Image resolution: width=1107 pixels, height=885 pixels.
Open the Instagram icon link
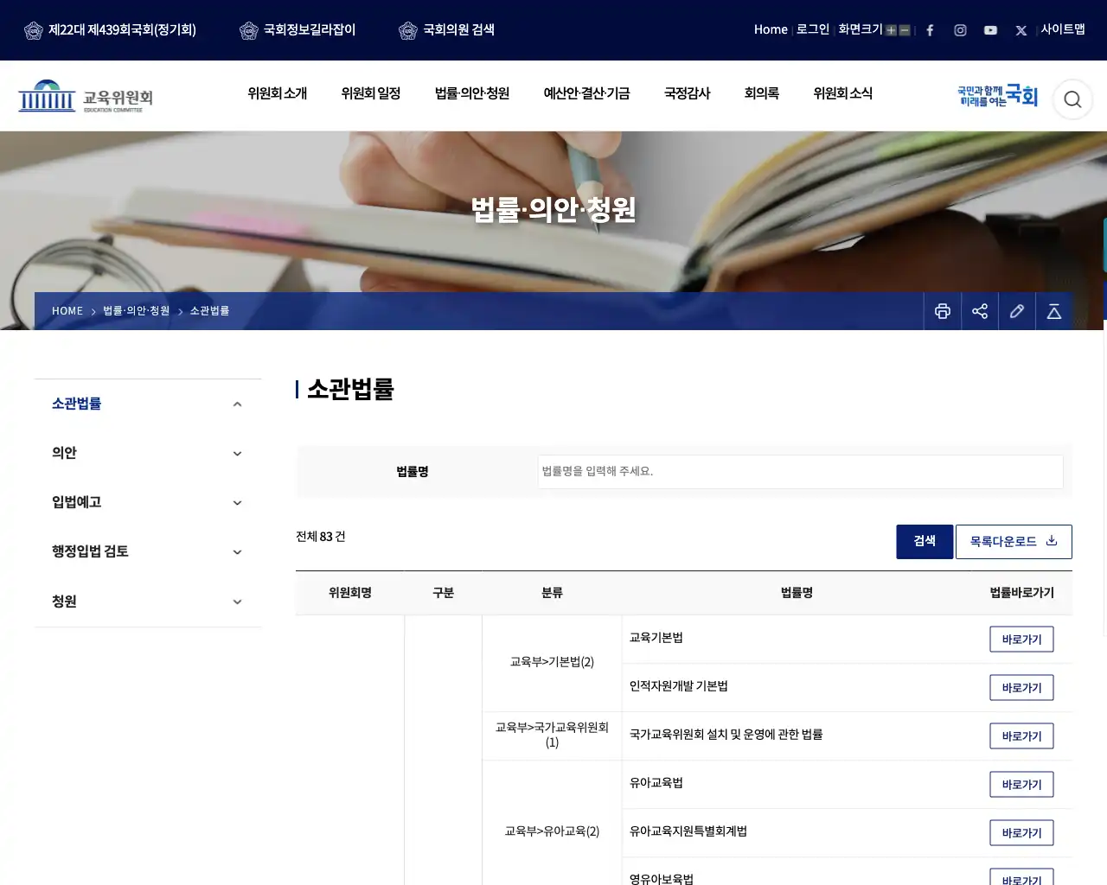coord(960,30)
